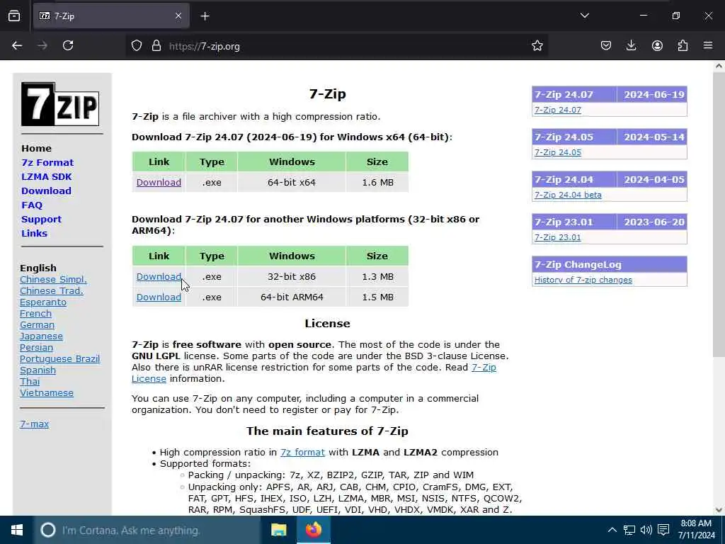Open the Firefox application menu

point(708,46)
